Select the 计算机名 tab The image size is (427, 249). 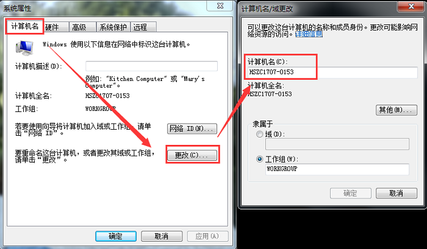pos(25,26)
